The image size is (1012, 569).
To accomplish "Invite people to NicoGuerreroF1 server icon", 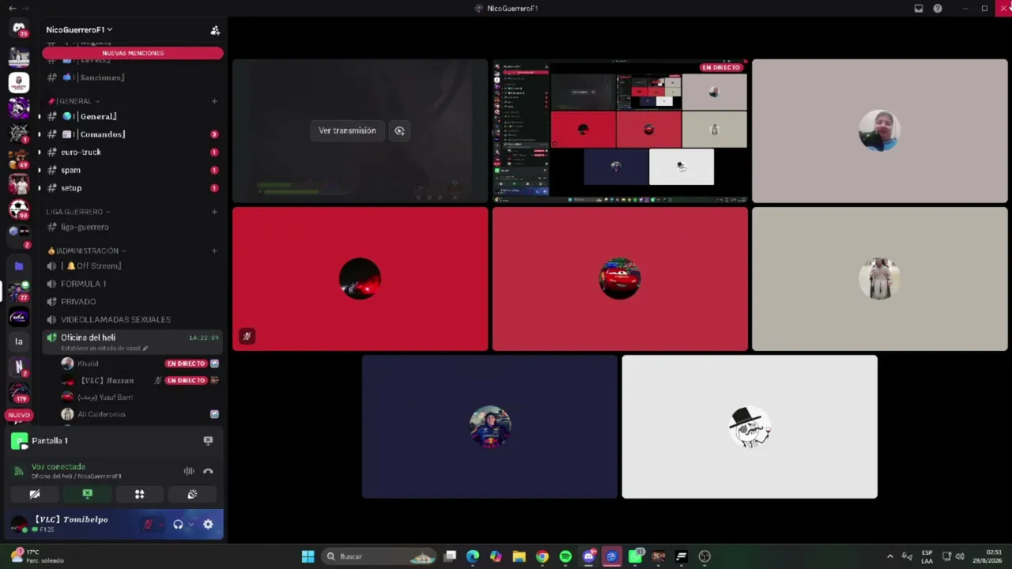I will point(214,30).
